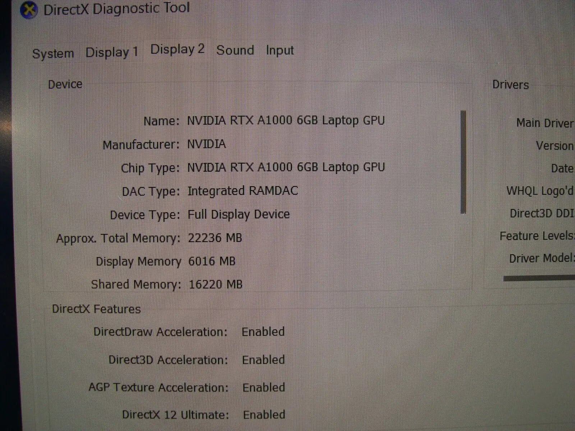This screenshot has width=575, height=431.
Task: Click the DirectX Diagnostic Tool window title
Action: [116, 9]
